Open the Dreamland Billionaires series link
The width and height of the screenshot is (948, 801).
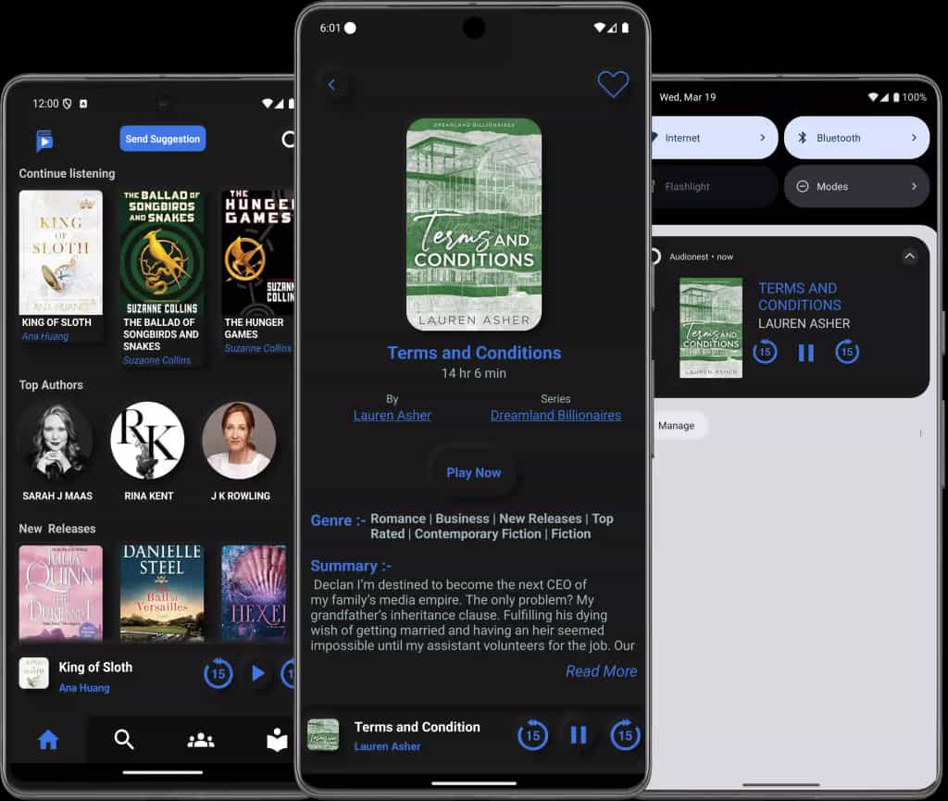pyautogui.click(x=555, y=415)
